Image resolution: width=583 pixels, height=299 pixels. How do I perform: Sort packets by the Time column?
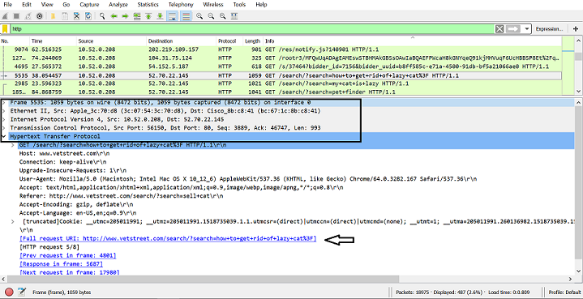(x=53, y=41)
